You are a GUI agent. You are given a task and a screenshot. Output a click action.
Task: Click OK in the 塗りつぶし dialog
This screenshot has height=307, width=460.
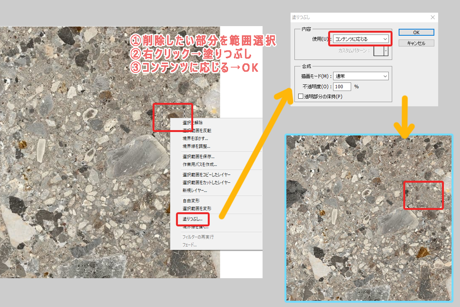point(416,33)
